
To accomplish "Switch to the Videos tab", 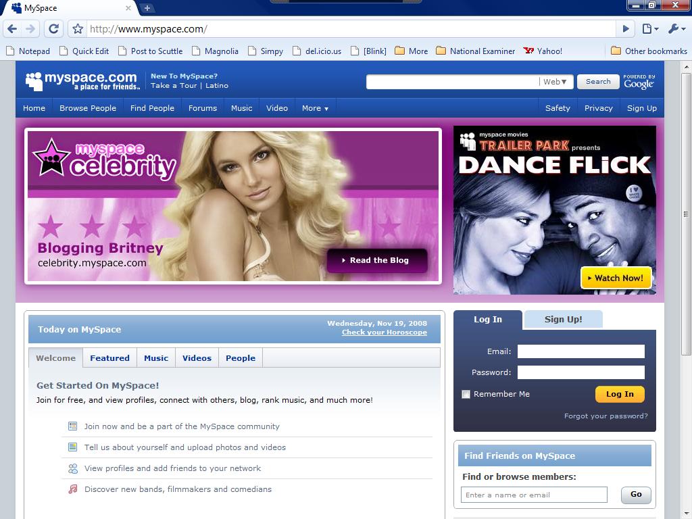I will point(197,358).
